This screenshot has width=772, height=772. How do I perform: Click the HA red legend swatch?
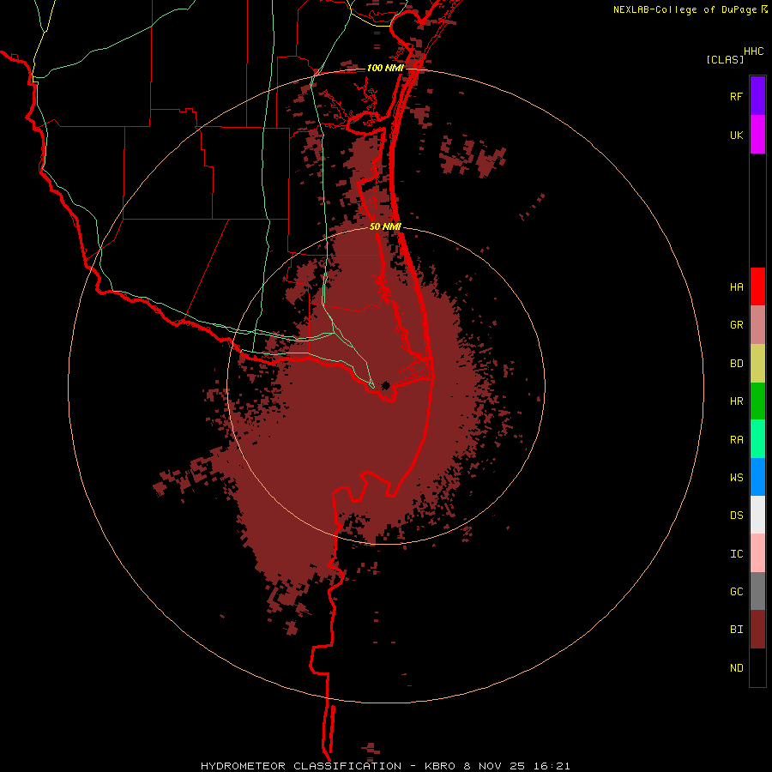tap(757, 286)
